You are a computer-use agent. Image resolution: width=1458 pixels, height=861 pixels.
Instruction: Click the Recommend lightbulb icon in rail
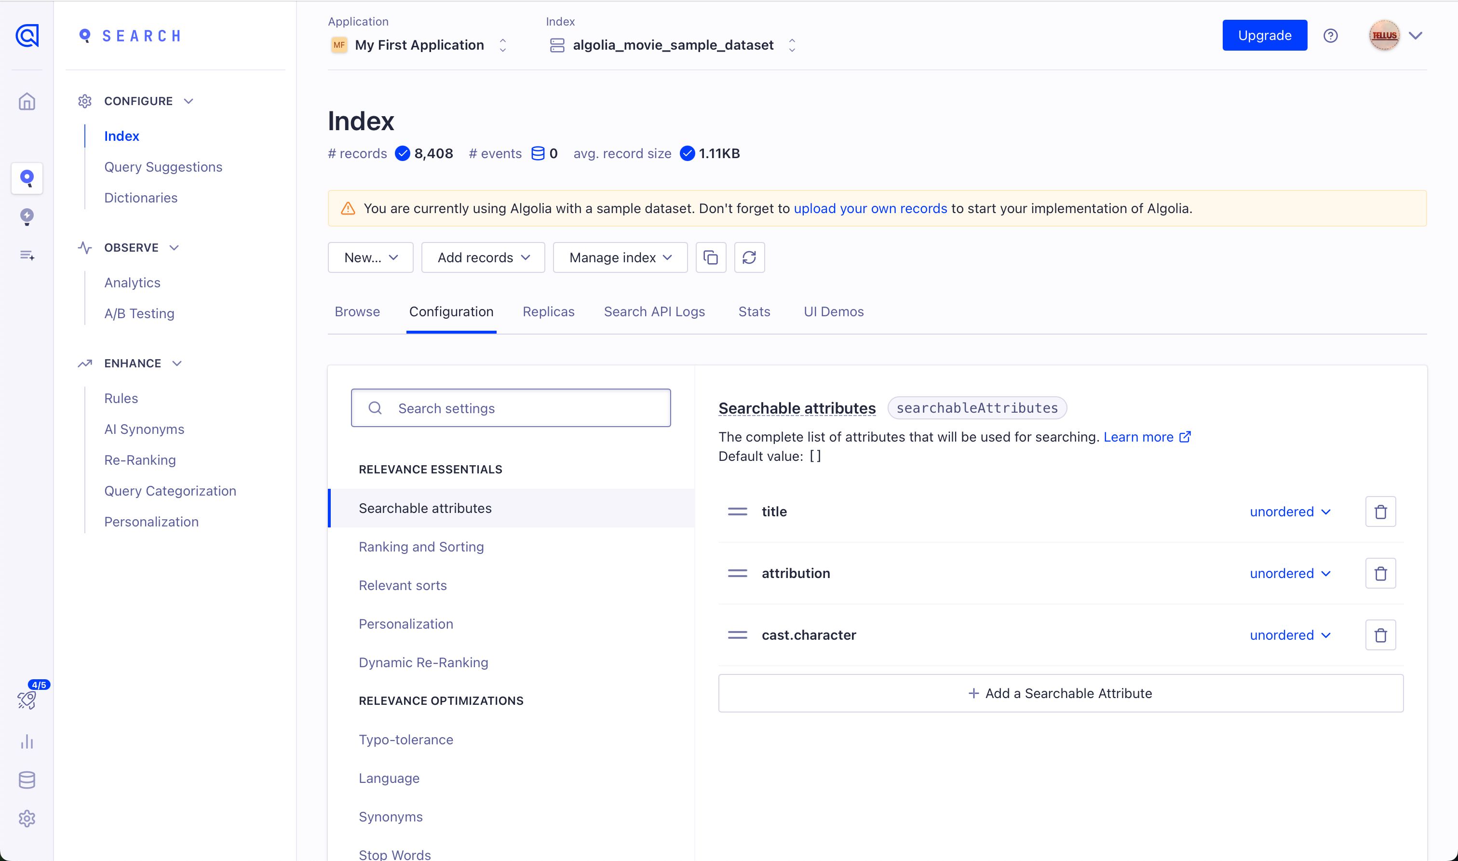(27, 216)
